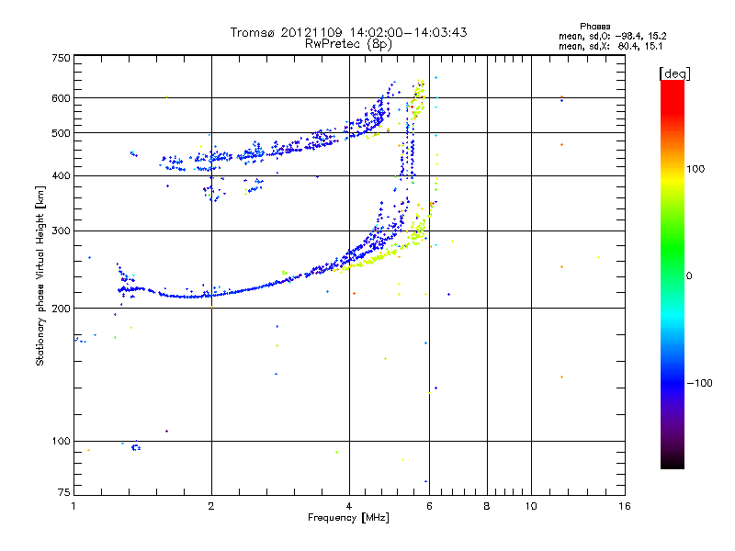Screen dimensions: 735x551
Task: Click the 'mean, sd,O: -98.4, 15.2' statistic
Action: pos(612,36)
